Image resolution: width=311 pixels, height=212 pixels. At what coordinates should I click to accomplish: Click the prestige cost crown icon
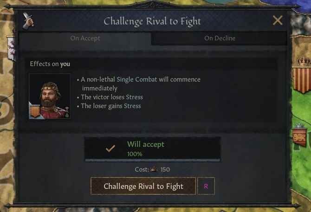154,170
